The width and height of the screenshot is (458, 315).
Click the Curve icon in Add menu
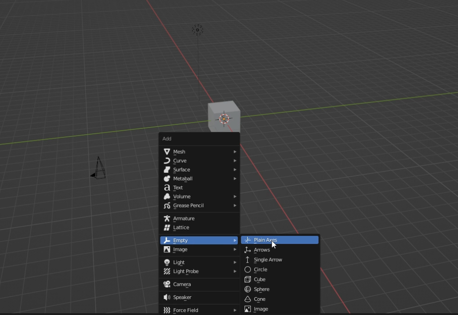coord(167,160)
